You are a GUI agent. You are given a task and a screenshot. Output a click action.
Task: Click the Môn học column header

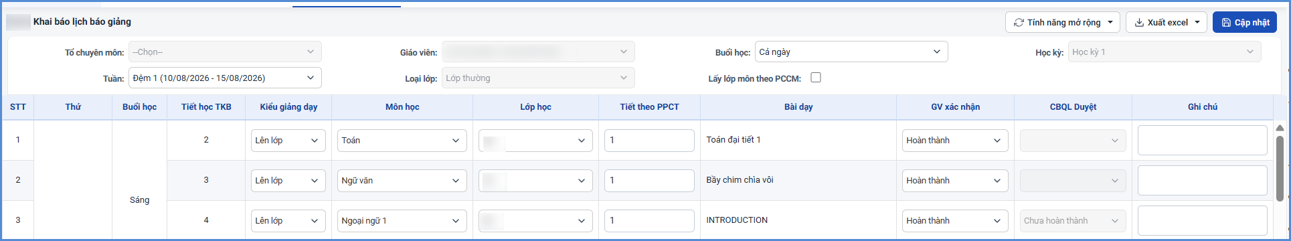pos(402,107)
